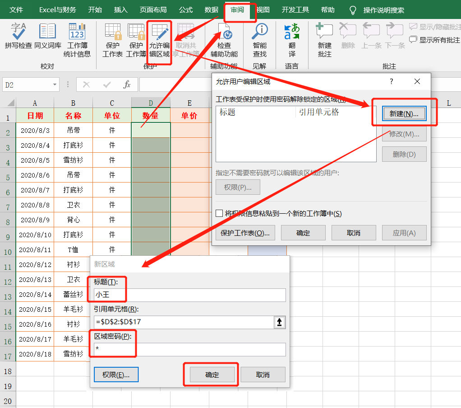Select column D header
461x408 pixels.
(x=151, y=103)
